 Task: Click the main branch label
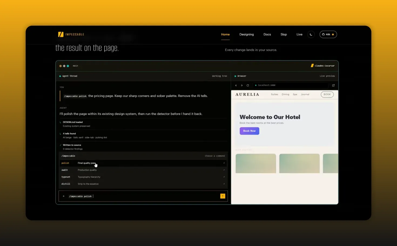click(x=75, y=66)
